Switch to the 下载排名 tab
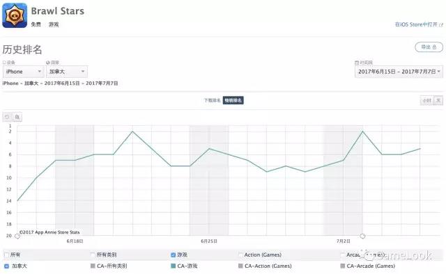 point(212,100)
